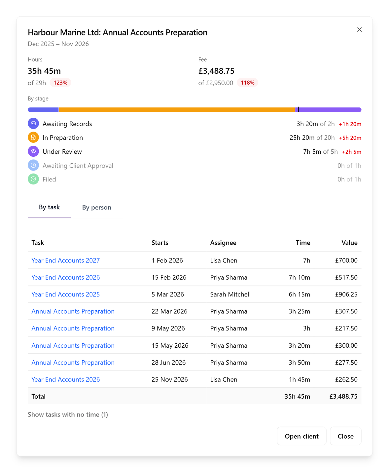Click the 35h 45m total in the table footer
Screen dimensions: 389x470
pyautogui.click(x=298, y=396)
